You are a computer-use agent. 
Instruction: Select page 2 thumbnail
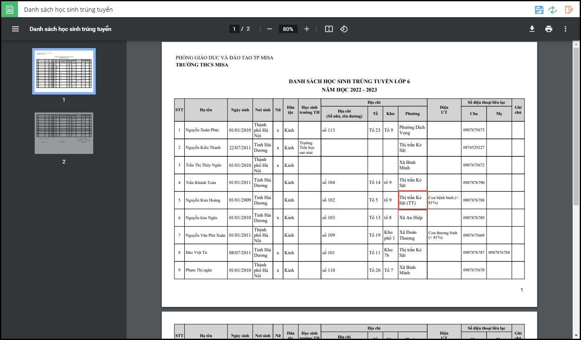tap(64, 133)
